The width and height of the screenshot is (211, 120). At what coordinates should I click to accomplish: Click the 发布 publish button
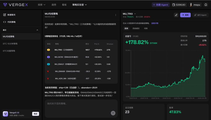pos(185,15)
